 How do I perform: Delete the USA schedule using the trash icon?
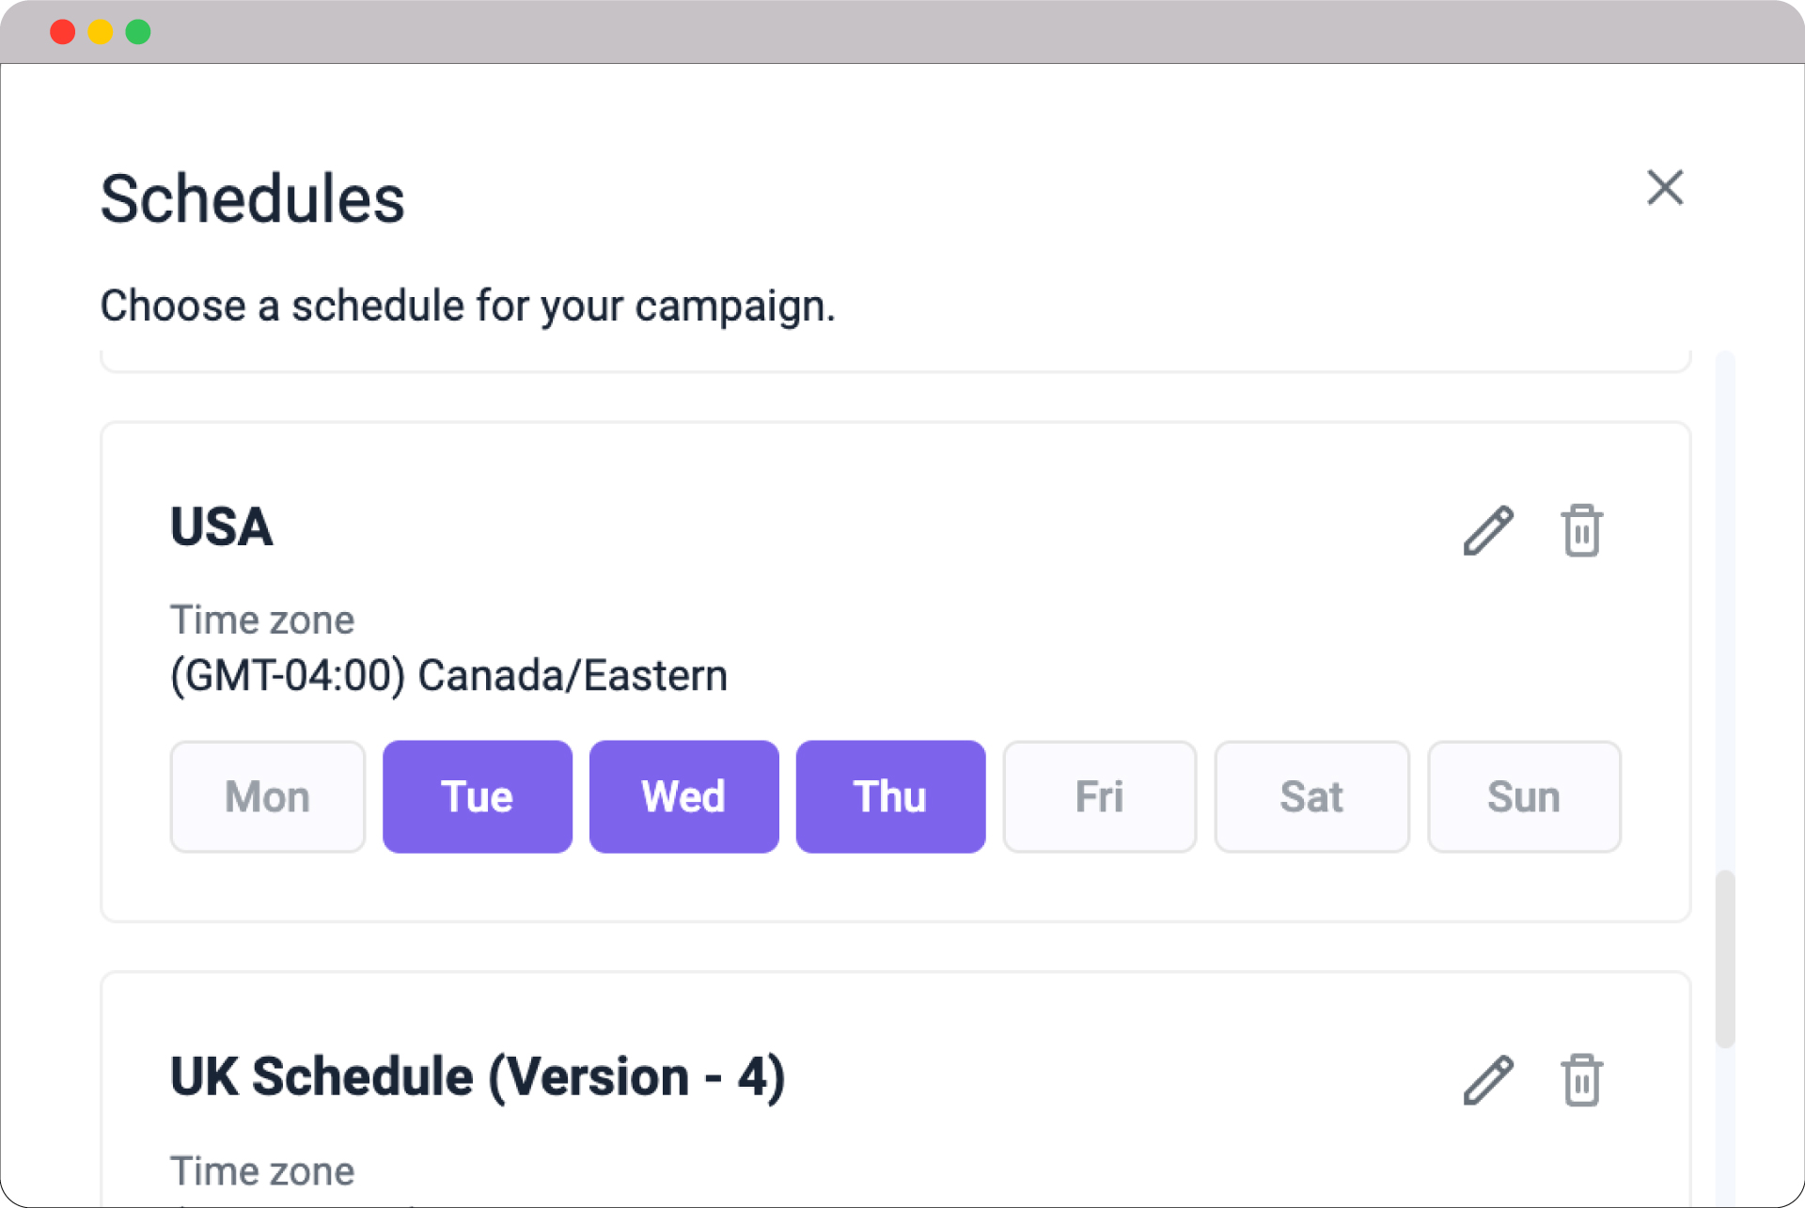click(1582, 531)
